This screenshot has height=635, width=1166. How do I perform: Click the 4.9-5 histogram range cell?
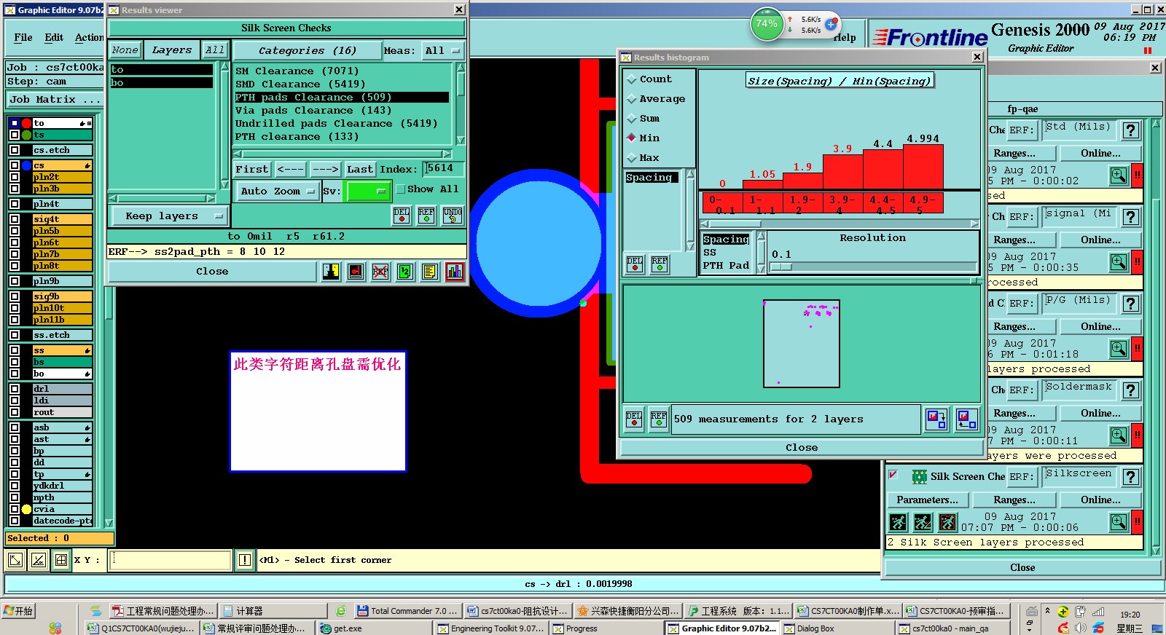(x=922, y=205)
